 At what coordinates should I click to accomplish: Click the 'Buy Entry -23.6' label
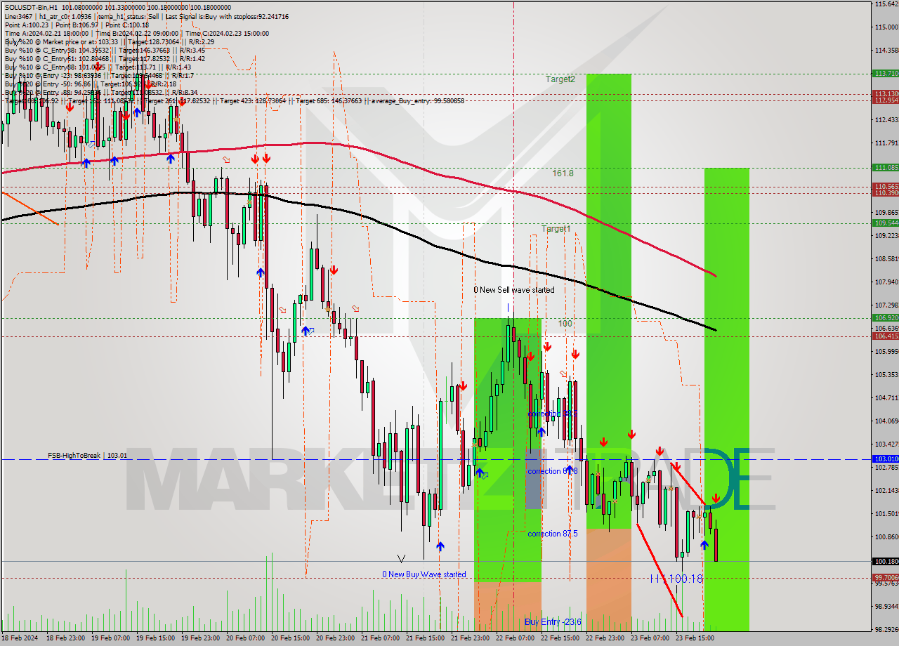click(x=553, y=621)
